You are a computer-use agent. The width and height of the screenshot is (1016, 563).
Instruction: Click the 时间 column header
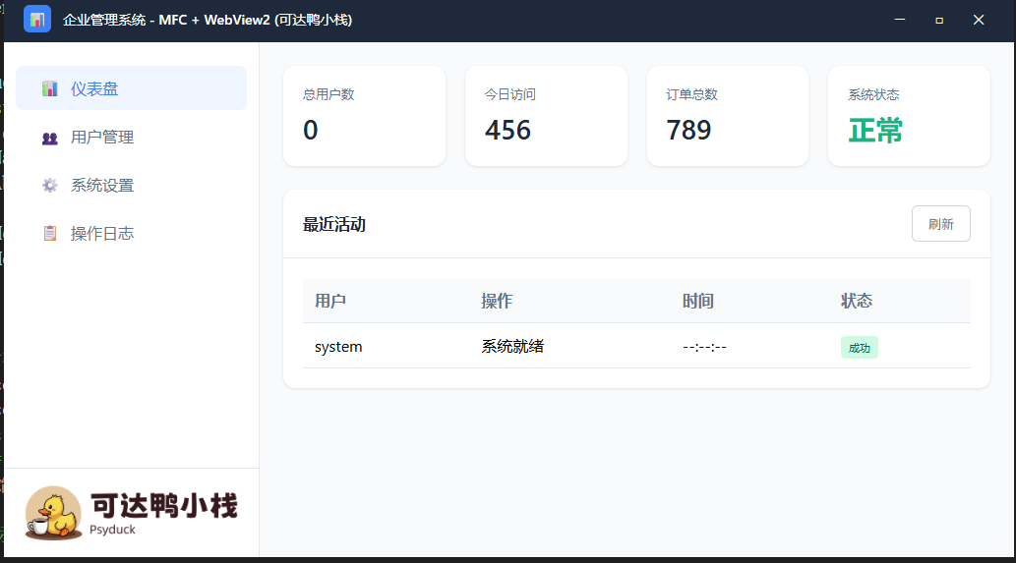point(698,301)
